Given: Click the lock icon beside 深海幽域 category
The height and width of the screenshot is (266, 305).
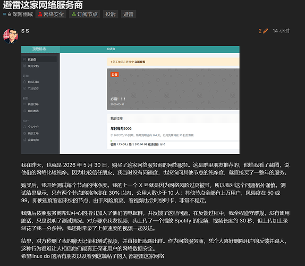Looking at the screenshot, I should click(x=10, y=14).
